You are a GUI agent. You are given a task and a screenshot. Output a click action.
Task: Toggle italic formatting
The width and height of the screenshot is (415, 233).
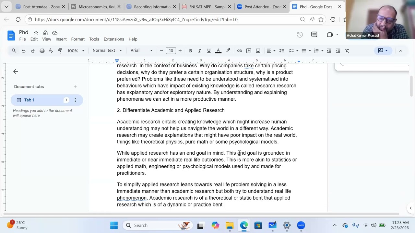pos(200,50)
